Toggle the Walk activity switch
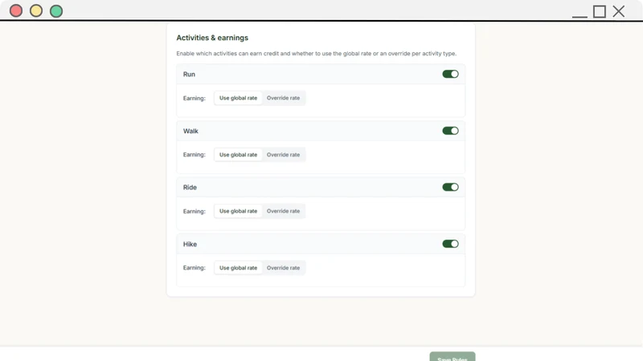 (x=450, y=131)
